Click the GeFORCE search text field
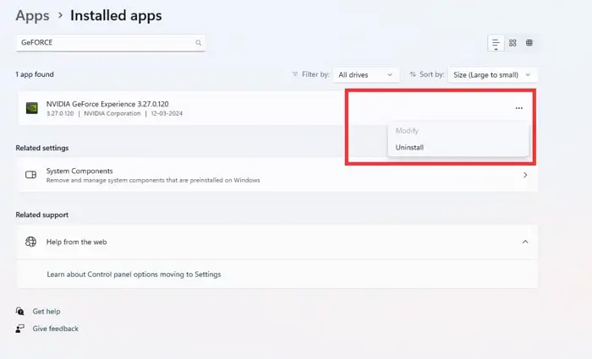The width and height of the screenshot is (592, 359). [106, 42]
